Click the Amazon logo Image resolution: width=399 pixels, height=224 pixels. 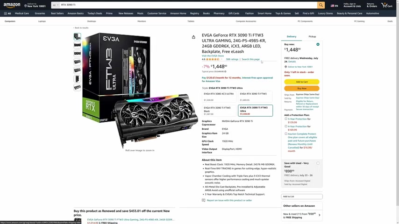click(12, 5)
